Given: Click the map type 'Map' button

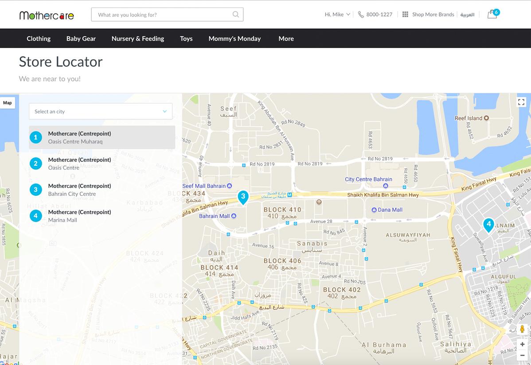Looking at the screenshot, I should [x=8, y=103].
